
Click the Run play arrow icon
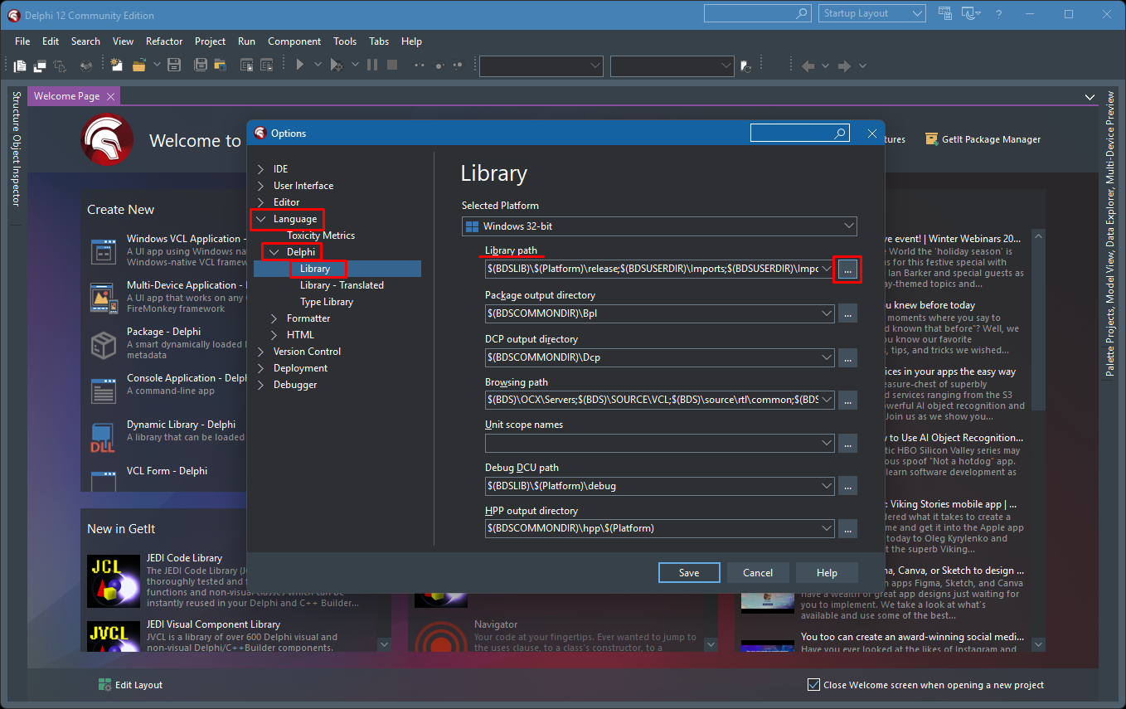(x=299, y=65)
